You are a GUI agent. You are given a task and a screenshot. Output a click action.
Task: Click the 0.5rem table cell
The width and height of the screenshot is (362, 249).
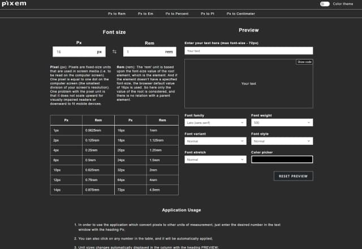point(98,160)
